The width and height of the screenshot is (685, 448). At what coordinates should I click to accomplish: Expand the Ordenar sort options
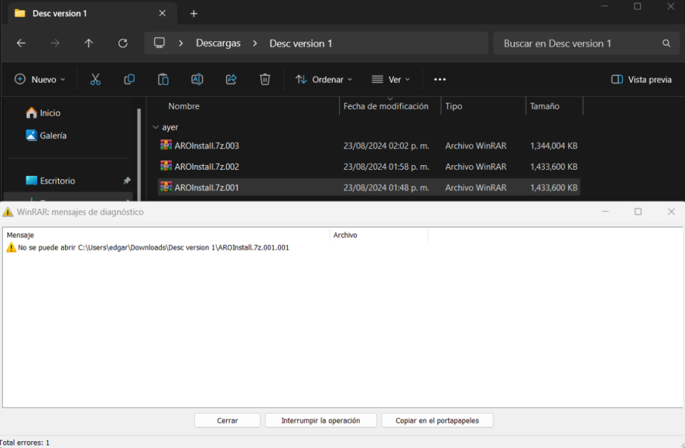[324, 79]
